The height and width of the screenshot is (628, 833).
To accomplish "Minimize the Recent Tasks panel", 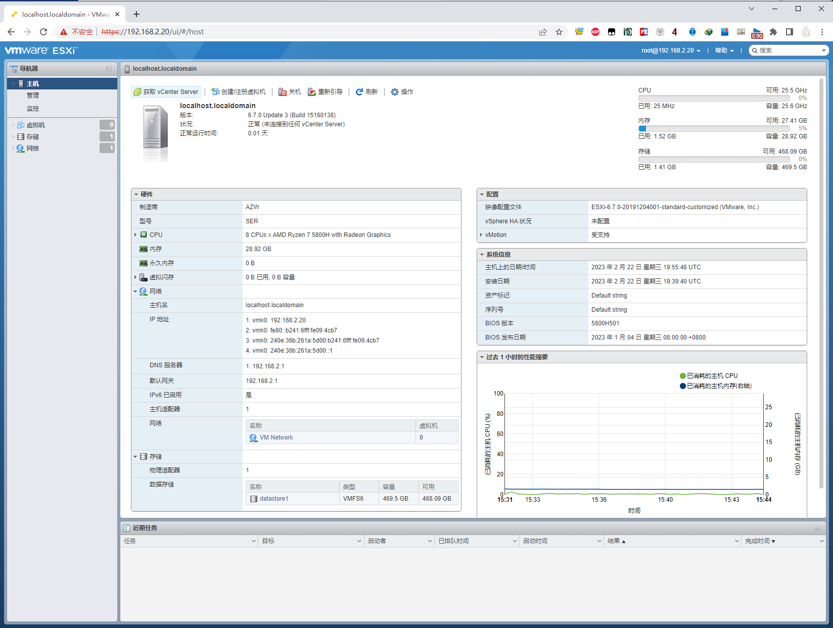I will click(818, 528).
